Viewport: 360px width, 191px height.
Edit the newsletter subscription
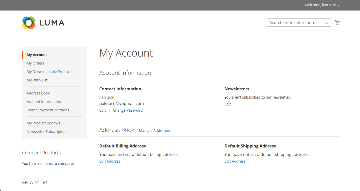(228, 104)
